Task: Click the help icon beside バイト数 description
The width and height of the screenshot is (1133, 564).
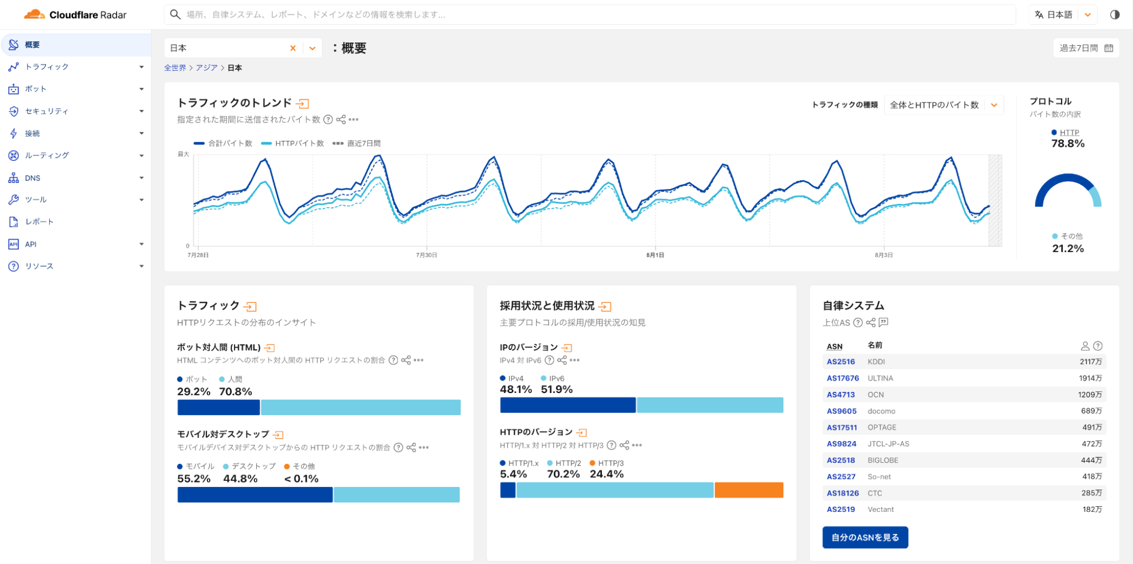Action: pos(328,119)
